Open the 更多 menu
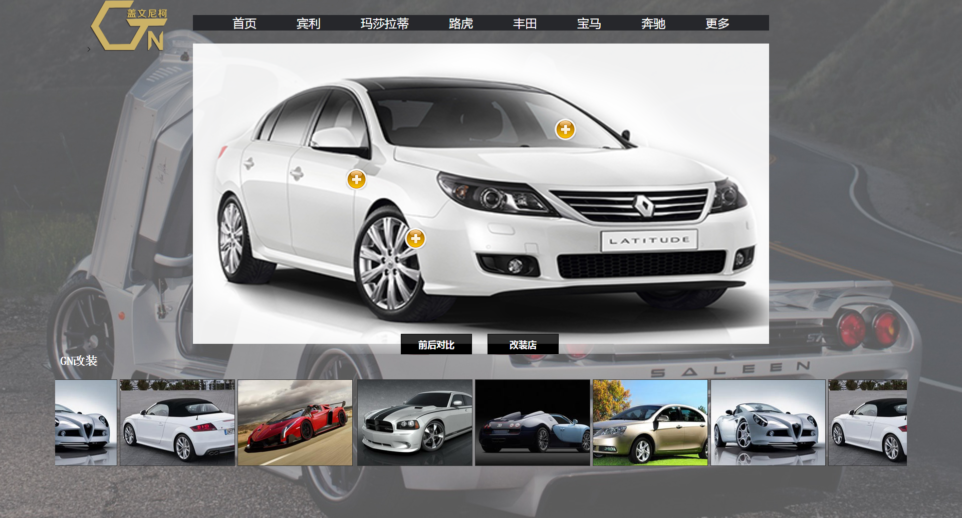962x518 pixels. (717, 24)
